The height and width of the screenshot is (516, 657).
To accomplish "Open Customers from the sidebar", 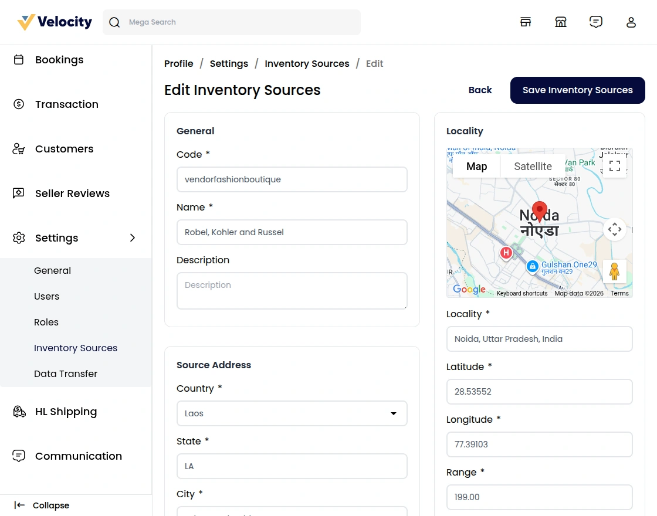I will coord(64,148).
